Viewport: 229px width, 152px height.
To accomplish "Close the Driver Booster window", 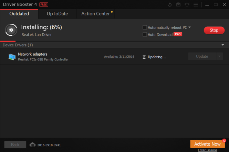I will pos(224,5).
